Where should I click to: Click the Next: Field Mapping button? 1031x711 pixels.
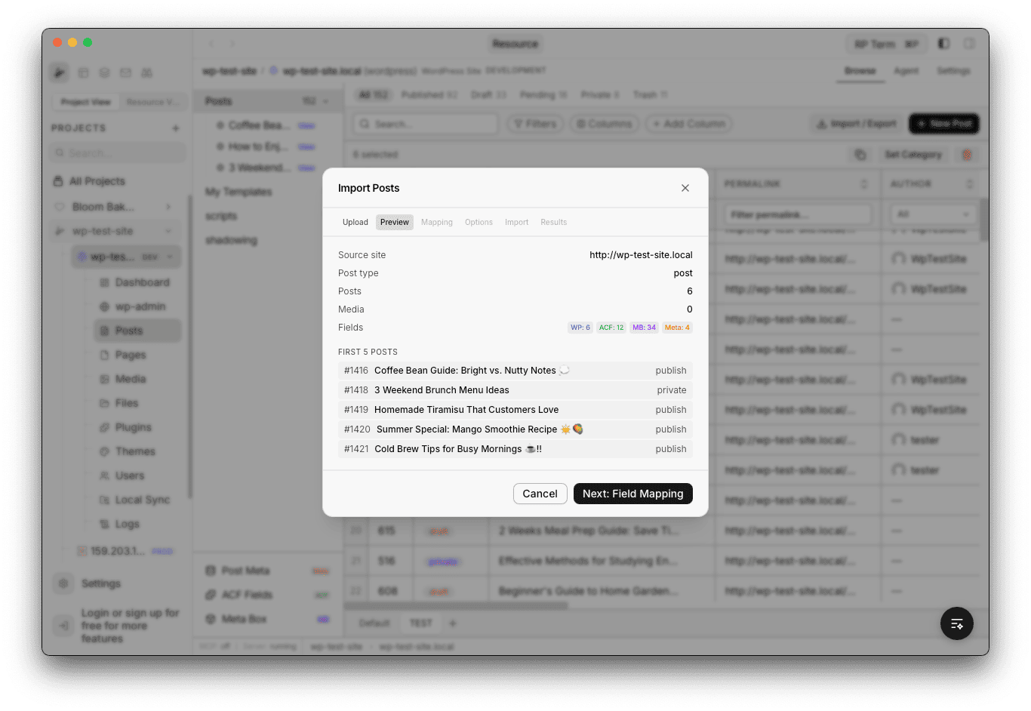[x=632, y=494]
